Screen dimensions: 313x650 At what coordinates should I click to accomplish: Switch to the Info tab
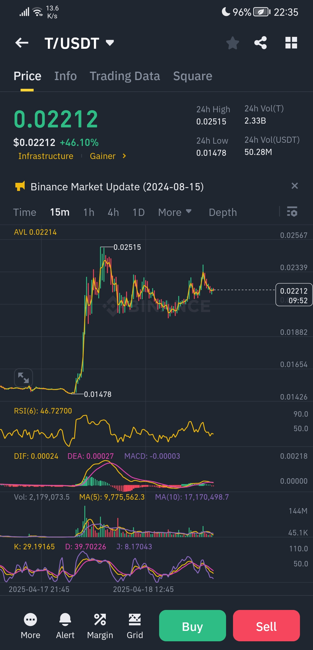click(x=65, y=76)
